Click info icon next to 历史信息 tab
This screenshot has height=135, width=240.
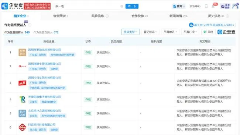(227, 16)
